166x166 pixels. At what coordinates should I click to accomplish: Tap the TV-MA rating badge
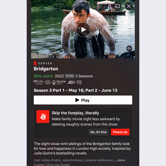click(x=70, y=76)
